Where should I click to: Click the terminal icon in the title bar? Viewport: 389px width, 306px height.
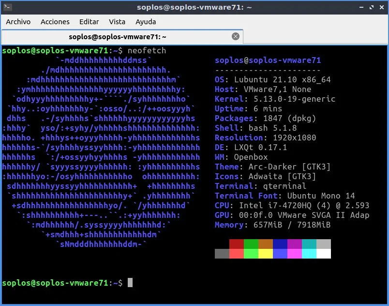tap(7, 7)
